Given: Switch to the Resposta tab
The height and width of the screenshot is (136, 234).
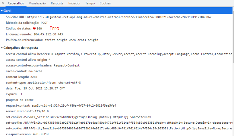Looking at the screenshot, I should [57, 3].
